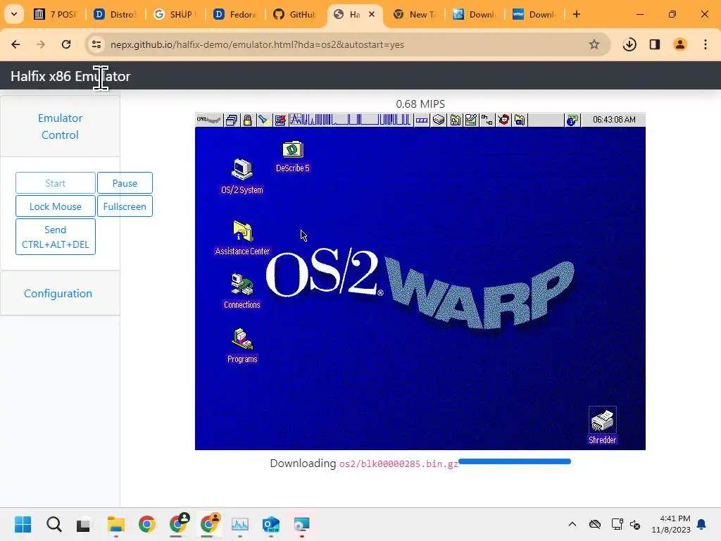Click the download progress bar
The width and height of the screenshot is (721, 541).
[x=515, y=461]
